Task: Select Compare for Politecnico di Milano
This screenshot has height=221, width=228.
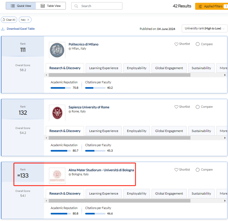Action: pyautogui.click(x=198, y=44)
